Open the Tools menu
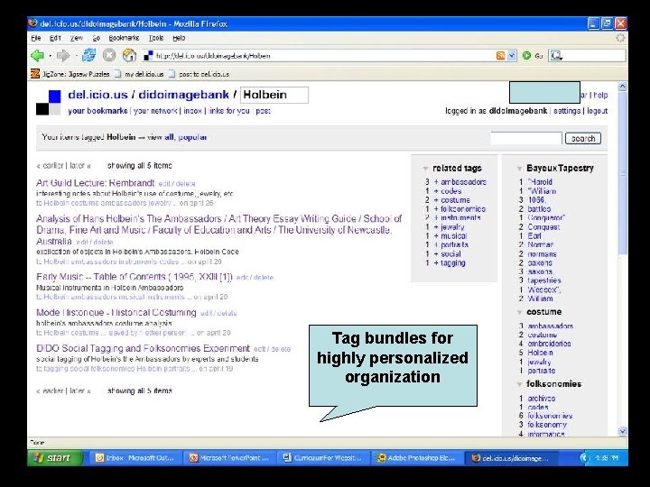This screenshot has width=650, height=487. coord(156,38)
